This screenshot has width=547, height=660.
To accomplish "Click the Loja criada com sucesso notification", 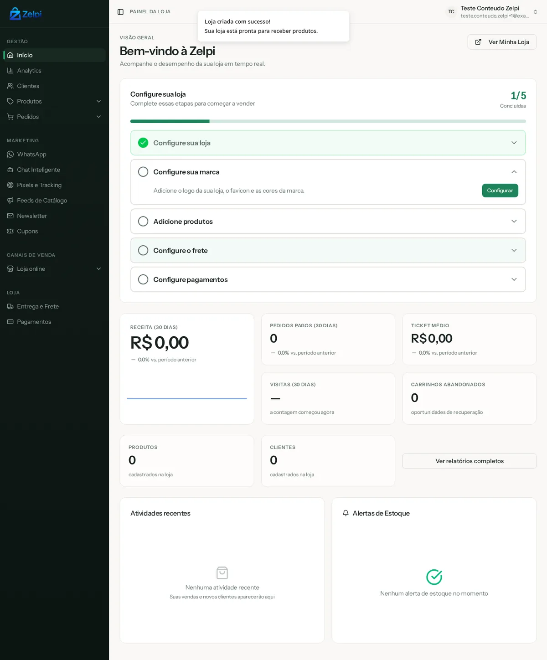I will click(x=273, y=26).
